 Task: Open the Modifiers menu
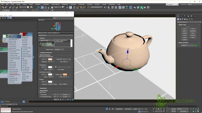[x=38, y=4]
